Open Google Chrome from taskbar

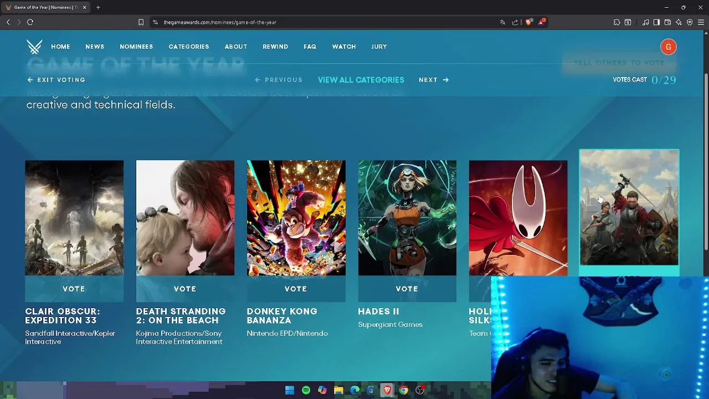[404, 390]
